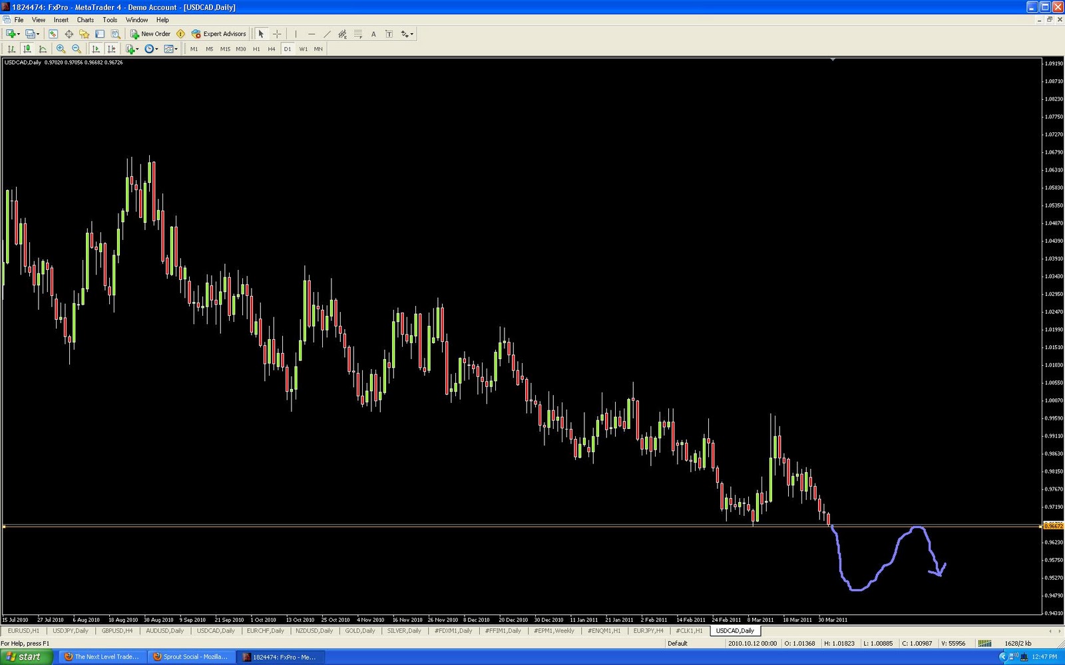This screenshot has height=665, width=1065.
Task: Select the Fibonacci retracement tool
Action: (x=358, y=34)
